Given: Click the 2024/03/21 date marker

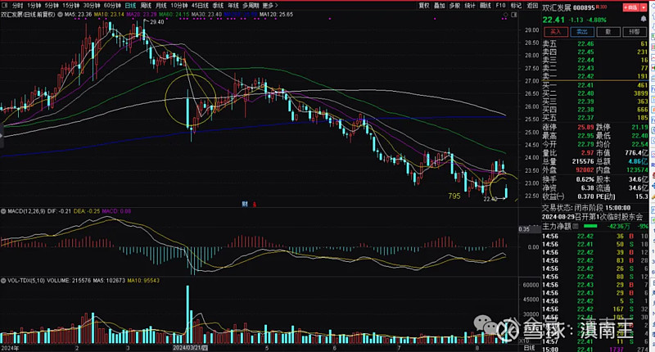Looking at the screenshot, I should click(x=191, y=348).
